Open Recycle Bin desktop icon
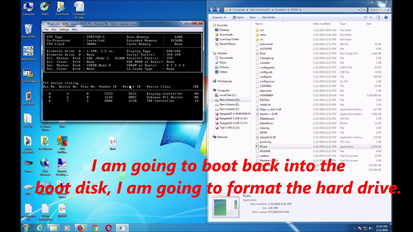 coord(28,31)
